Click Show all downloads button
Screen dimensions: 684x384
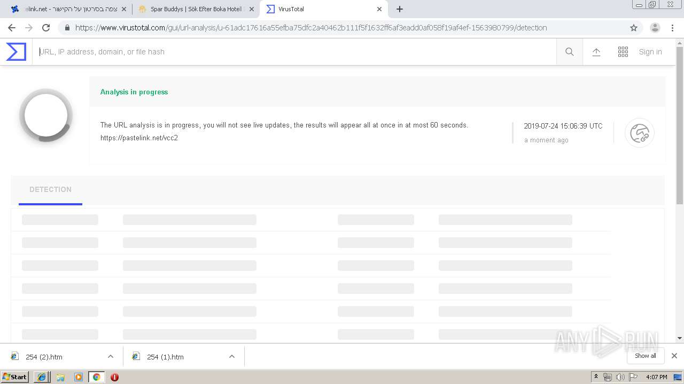point(645,356)
